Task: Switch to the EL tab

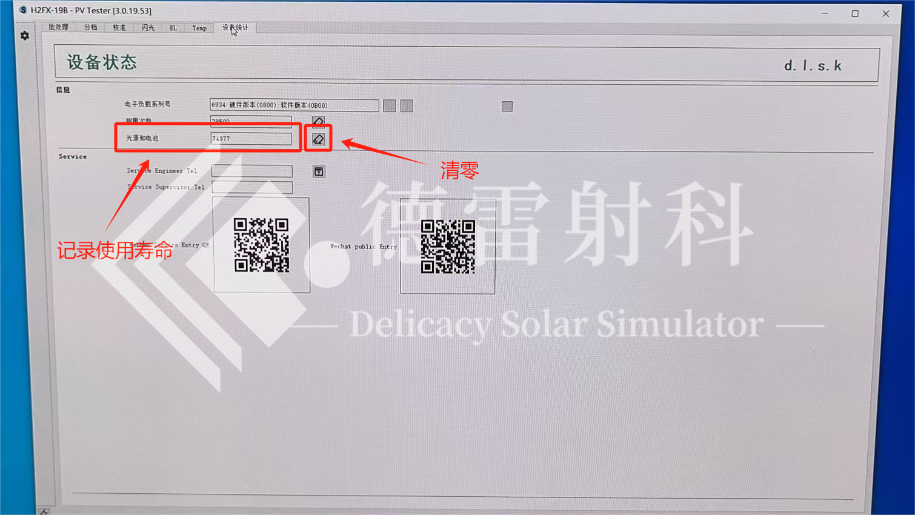Action: (x=173, y=28)
